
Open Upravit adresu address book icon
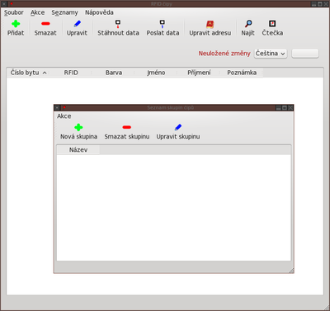(210, 24)
